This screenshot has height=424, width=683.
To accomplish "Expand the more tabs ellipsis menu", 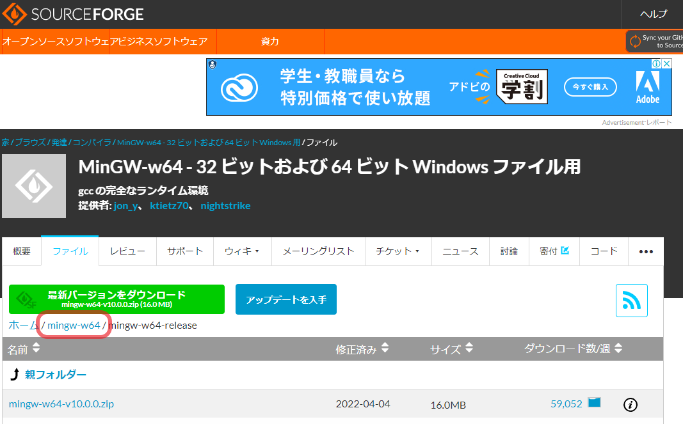I will click(645, 251).
